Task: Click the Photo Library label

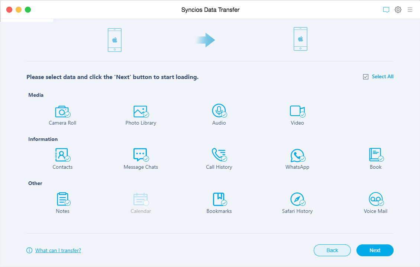Action: [141, 123]
